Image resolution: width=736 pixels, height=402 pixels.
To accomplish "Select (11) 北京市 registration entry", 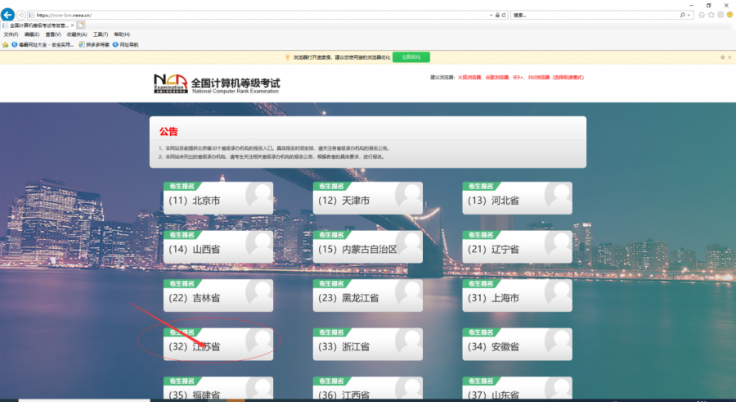I will tap(218, 200).
